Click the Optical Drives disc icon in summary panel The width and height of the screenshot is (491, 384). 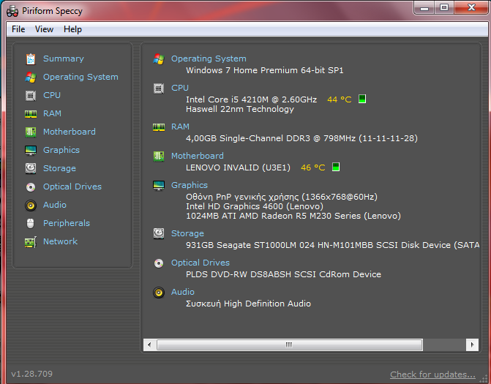coord(159,263)
